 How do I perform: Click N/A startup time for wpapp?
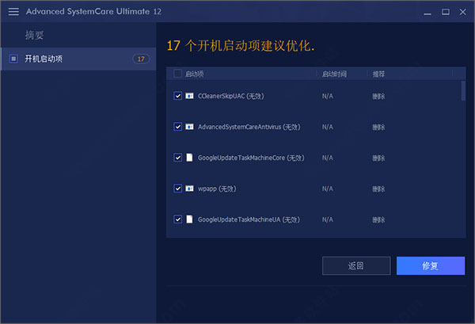point(328,189)
